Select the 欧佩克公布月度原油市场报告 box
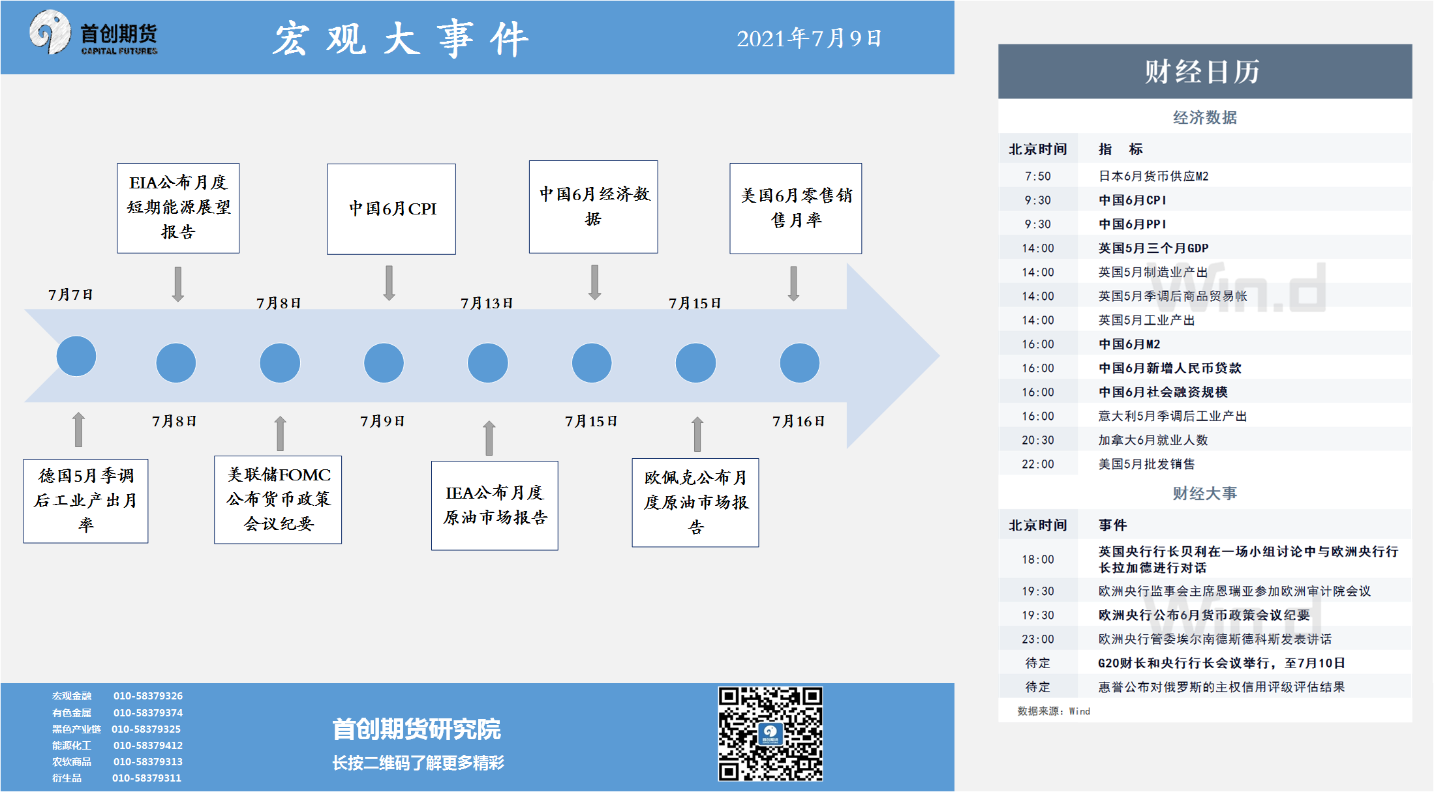Screen dimensions: 1434x792 [695, 503]
